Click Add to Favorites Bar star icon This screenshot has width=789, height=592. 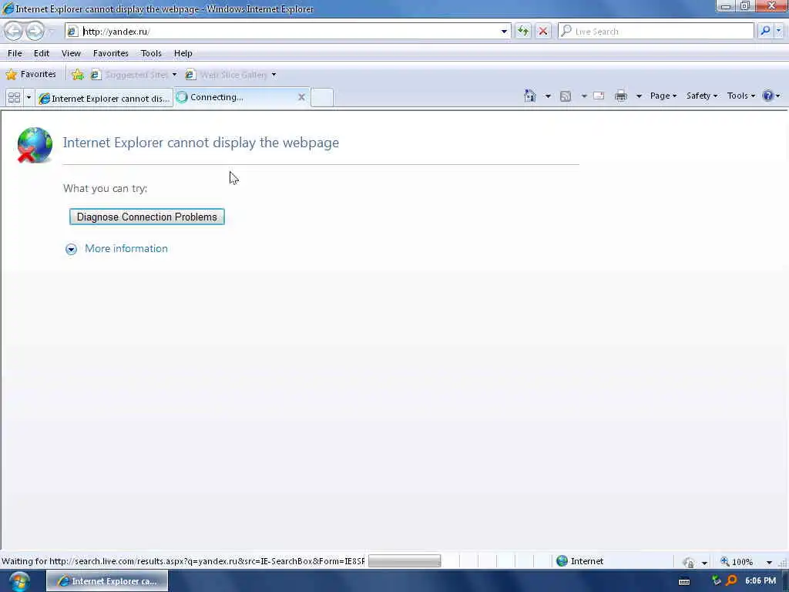coord(78,75)
